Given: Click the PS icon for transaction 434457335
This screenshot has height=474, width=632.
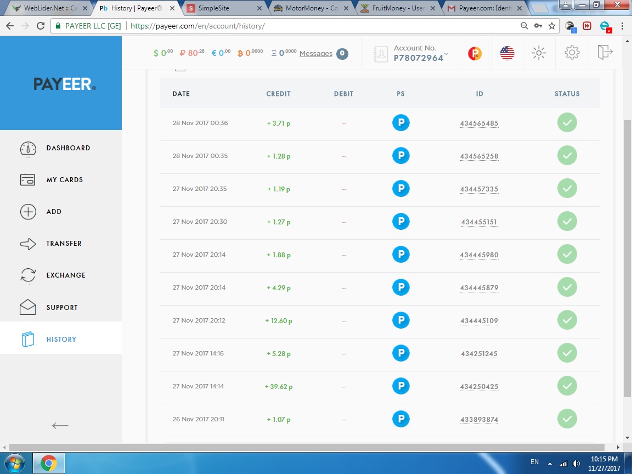Looking at the screenshot, I should click(x=400, y=189).
